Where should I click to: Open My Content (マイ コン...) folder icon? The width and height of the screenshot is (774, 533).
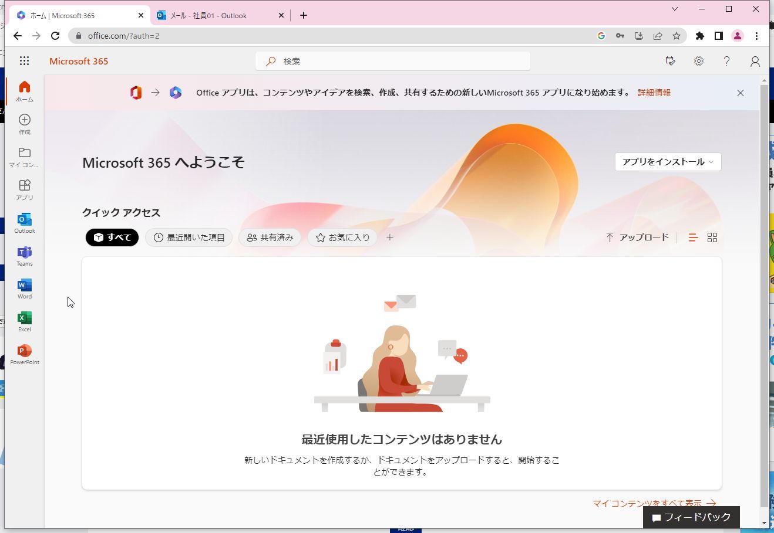[x=25, y=157]
